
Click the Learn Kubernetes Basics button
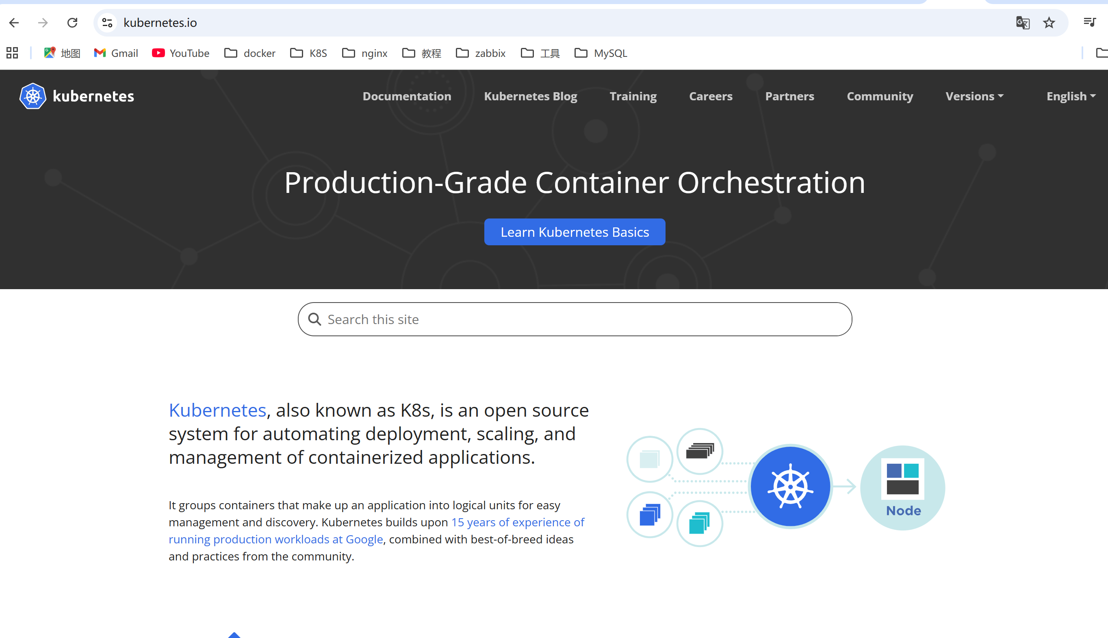click(575, 232)
